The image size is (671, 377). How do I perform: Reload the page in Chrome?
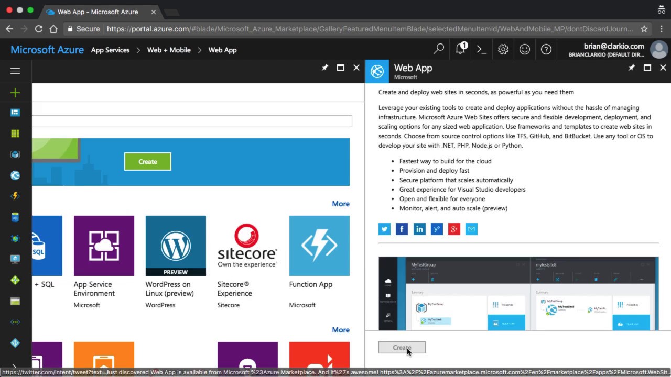point(39,29)
